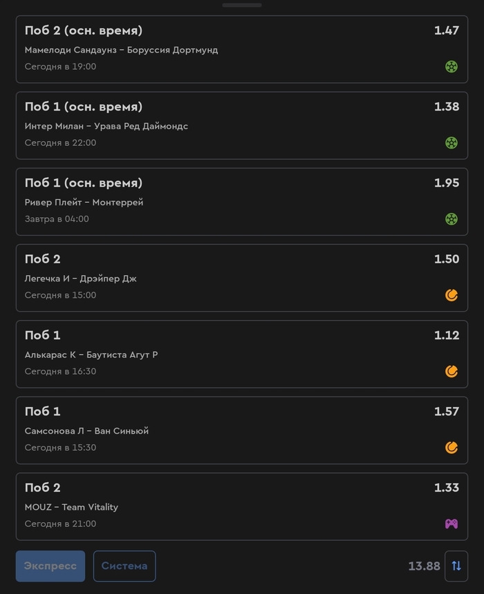Click tennis ball icon on Самсонова match
The width and height of the screenshot is (484, 594).
point(451,447)
